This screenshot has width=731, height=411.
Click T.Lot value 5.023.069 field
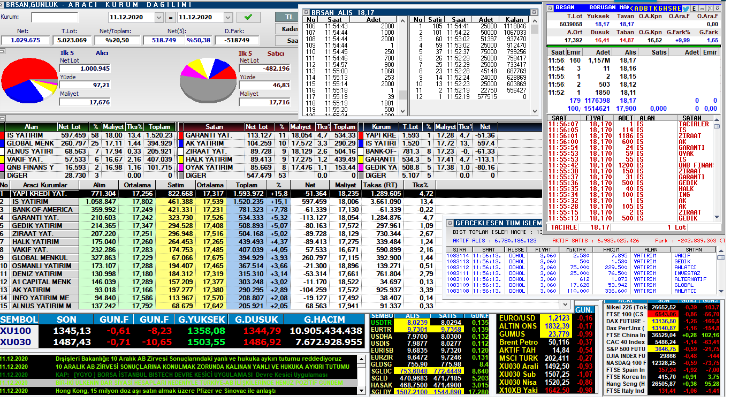click(x=72, y=40)
